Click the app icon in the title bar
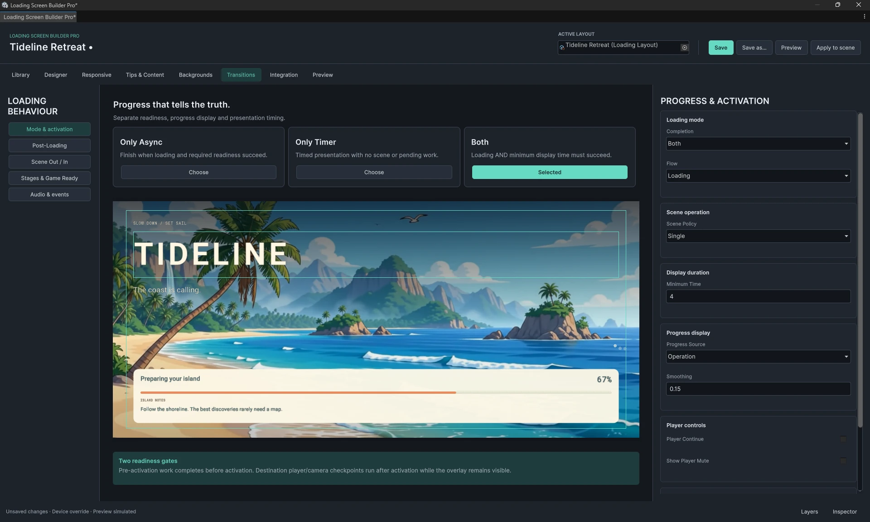 tap(5, 5)
